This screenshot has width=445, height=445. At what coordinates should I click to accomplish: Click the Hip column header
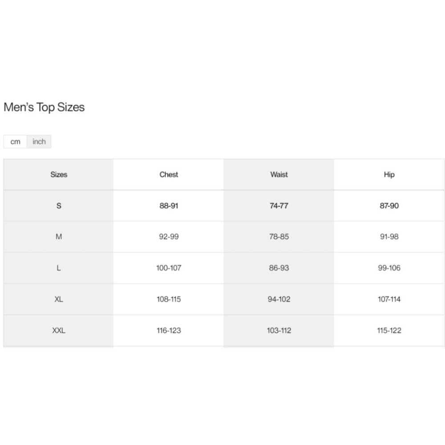pos(389,174)
